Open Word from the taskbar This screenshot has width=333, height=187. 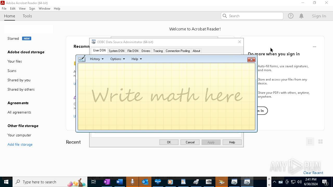(119, 182)
